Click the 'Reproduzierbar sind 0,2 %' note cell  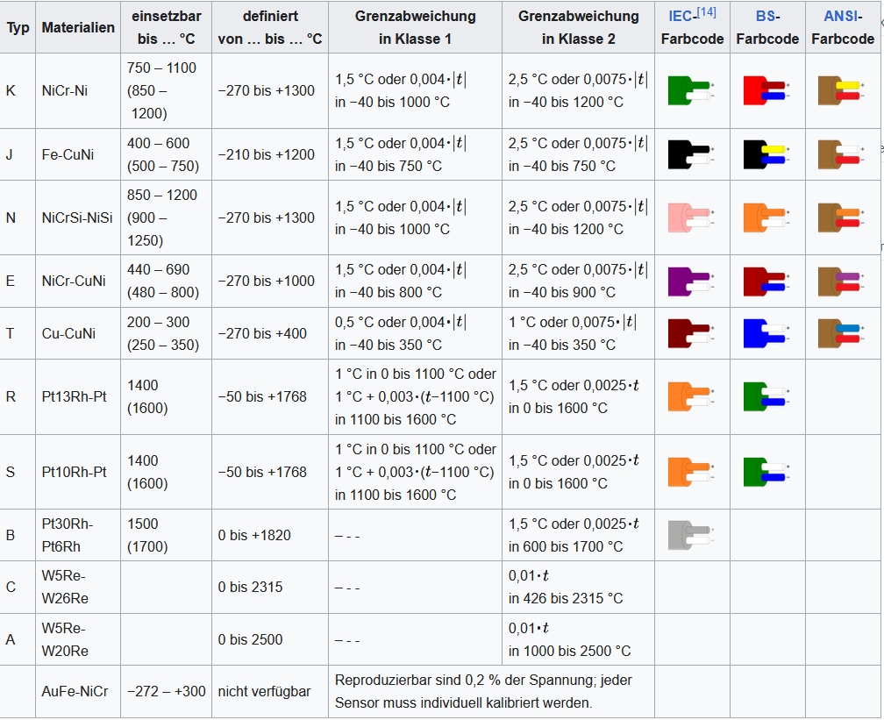pyautogui.click(x=492, y=691)
